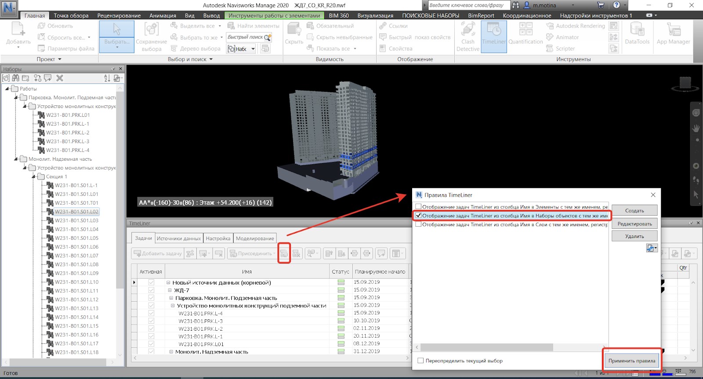The height and width of the screenshot is (379, 703).
Task: Open Autodesk Rendering panel
Action: (576, 26)
